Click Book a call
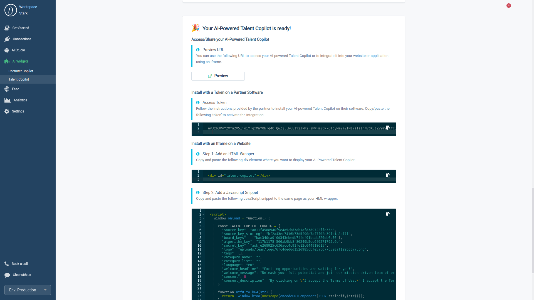The height and width of the screenshot is (300, 534). click(x=19, y=264)
